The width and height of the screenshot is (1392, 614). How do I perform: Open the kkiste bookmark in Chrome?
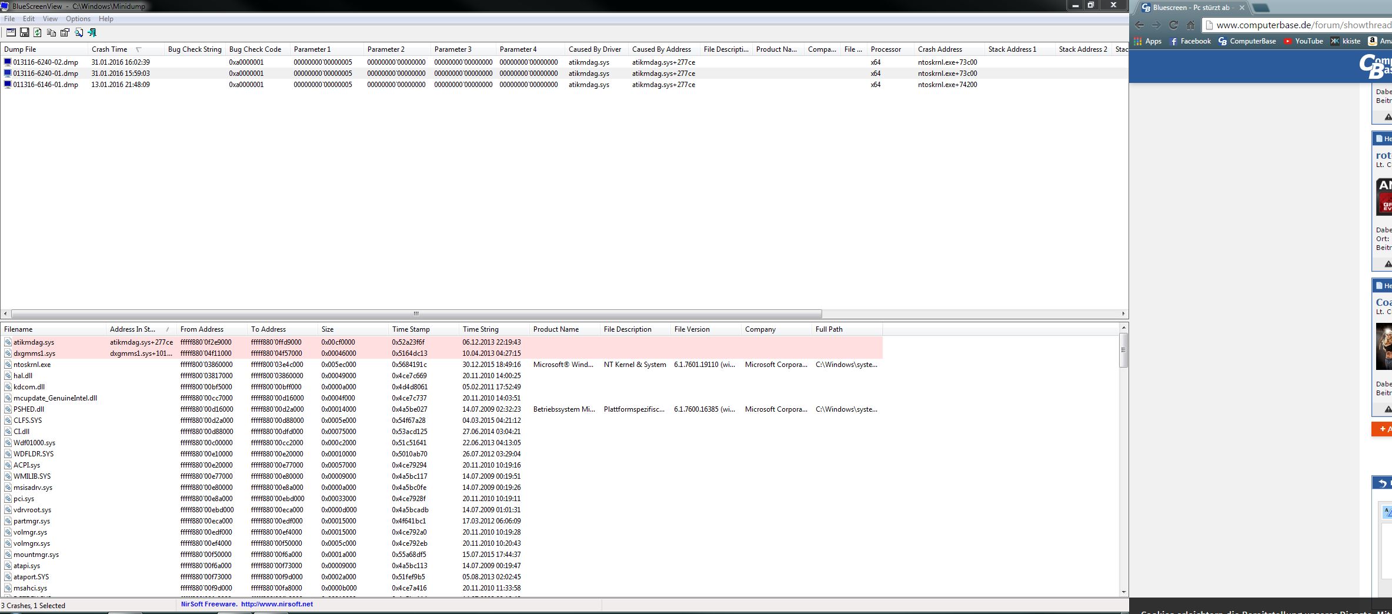[x=1346, y=41]
